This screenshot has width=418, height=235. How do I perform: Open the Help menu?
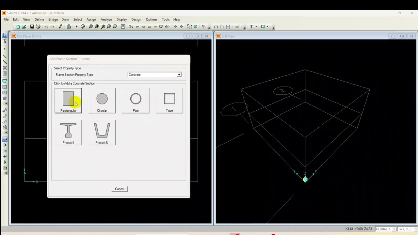tap(177, 20)
